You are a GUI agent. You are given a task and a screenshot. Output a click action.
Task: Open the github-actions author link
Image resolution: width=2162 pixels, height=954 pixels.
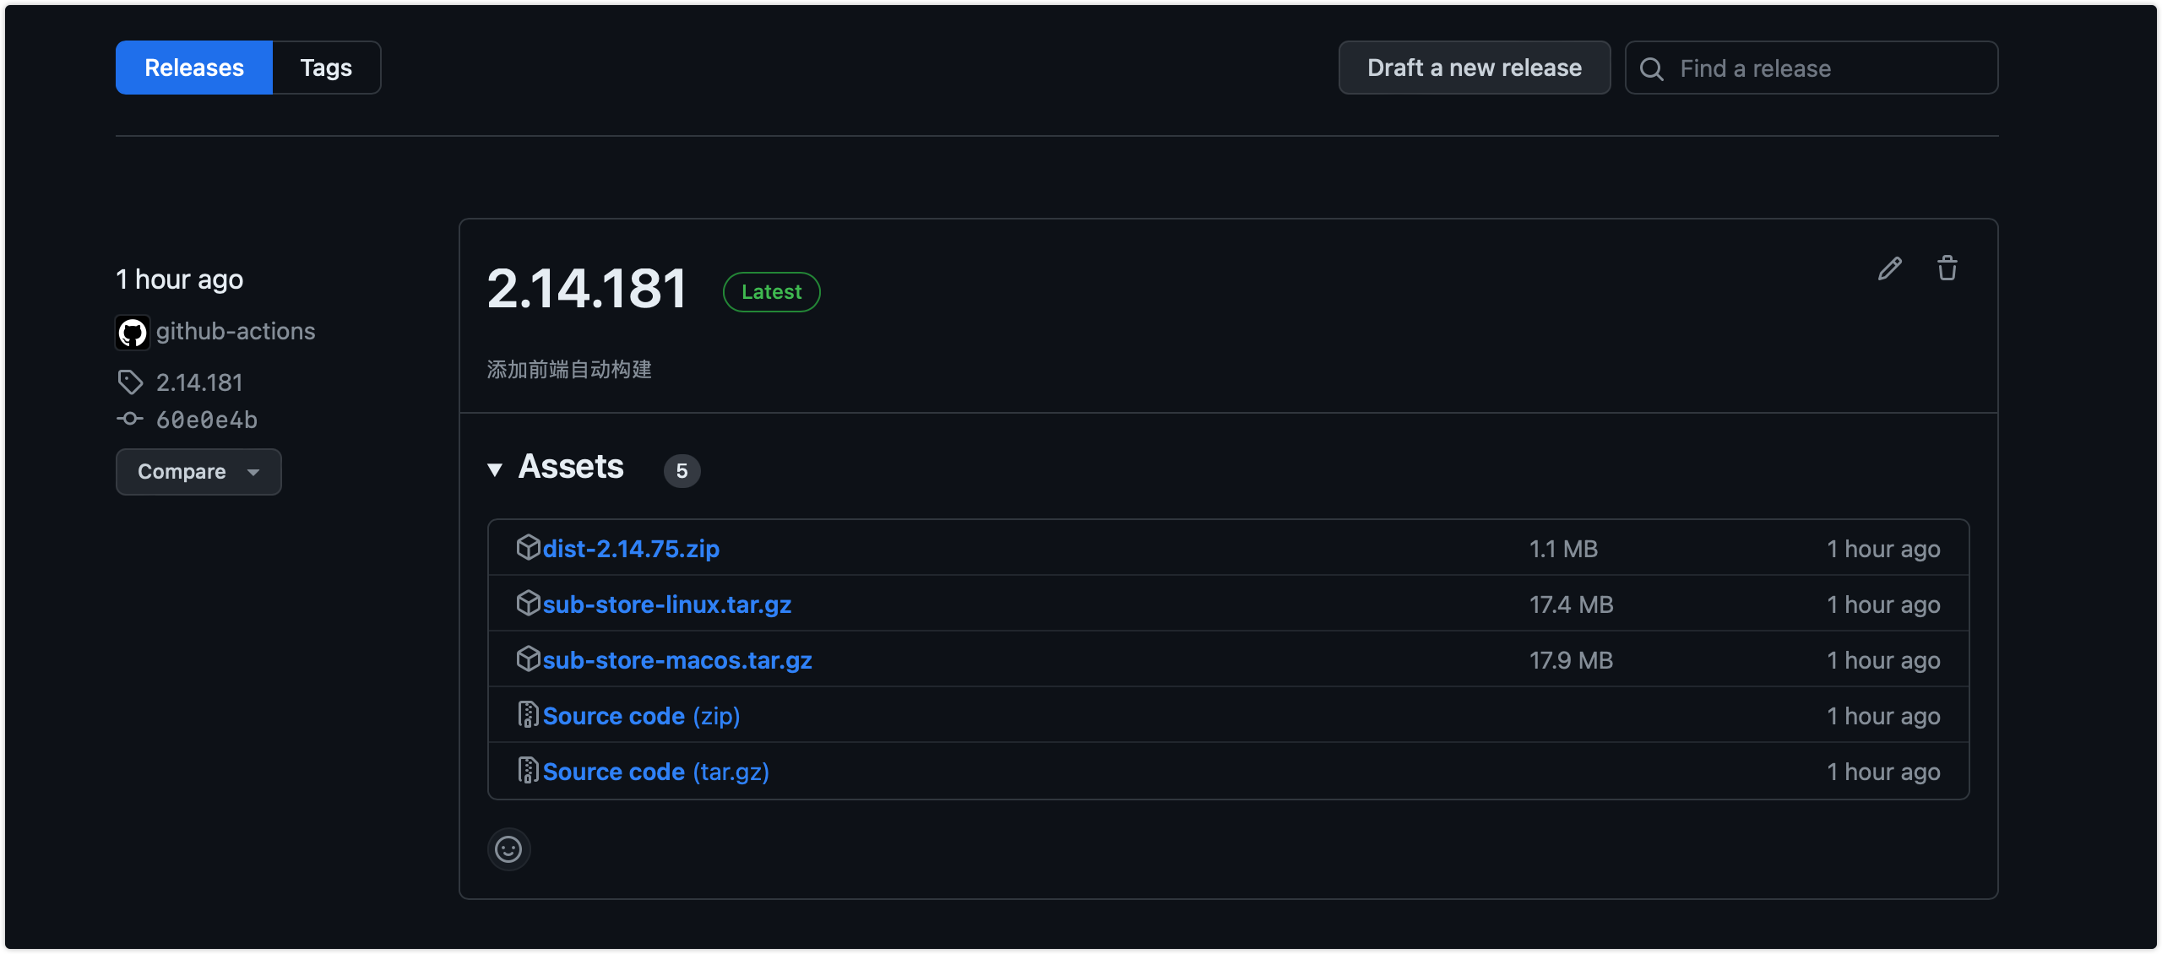[x=236, y=331]
